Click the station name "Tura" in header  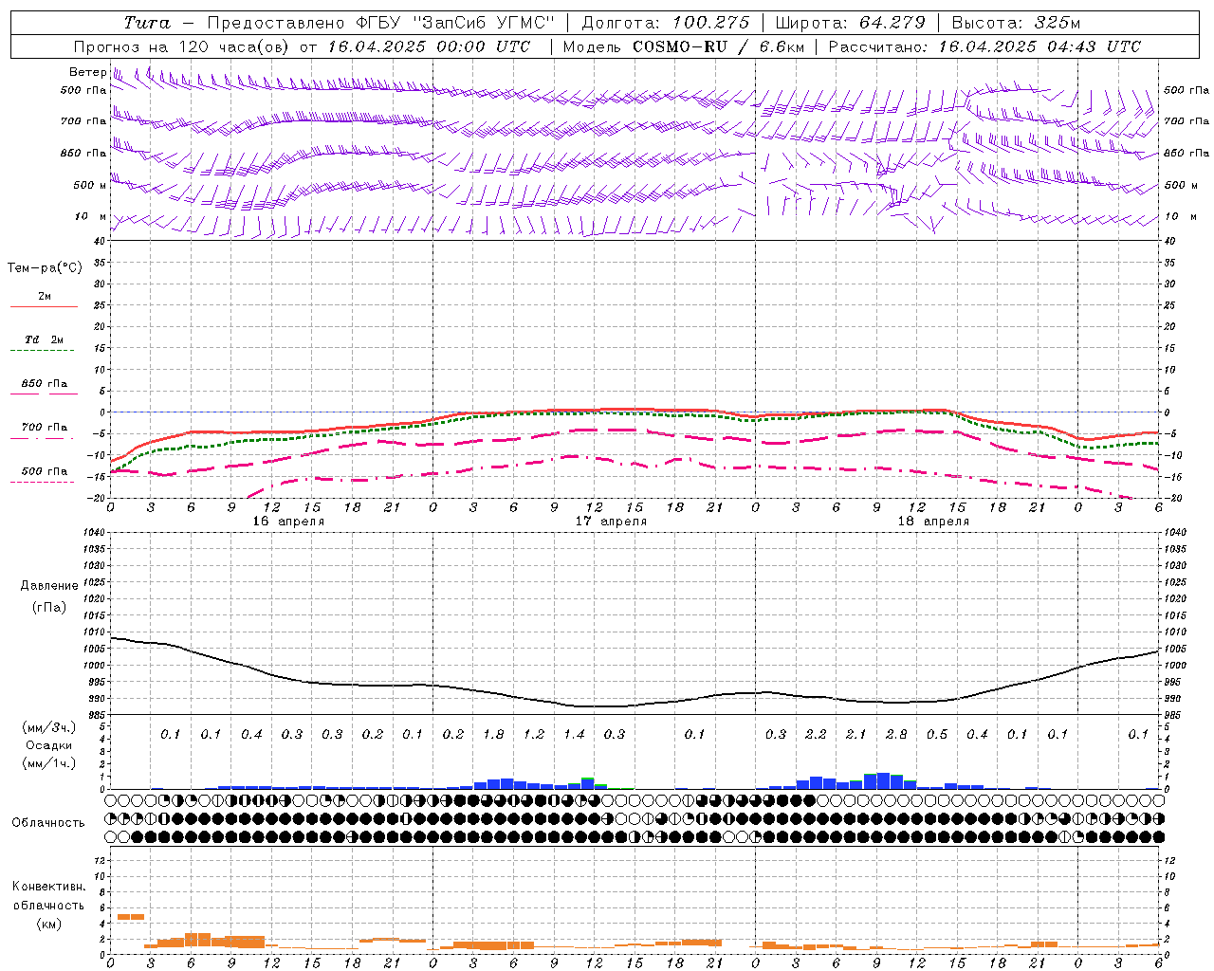click(147, 23)
